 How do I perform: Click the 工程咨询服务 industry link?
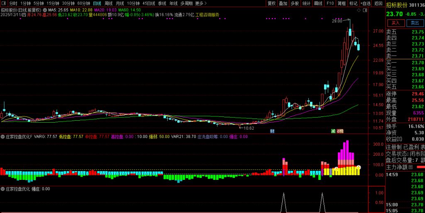coord(208,15)
